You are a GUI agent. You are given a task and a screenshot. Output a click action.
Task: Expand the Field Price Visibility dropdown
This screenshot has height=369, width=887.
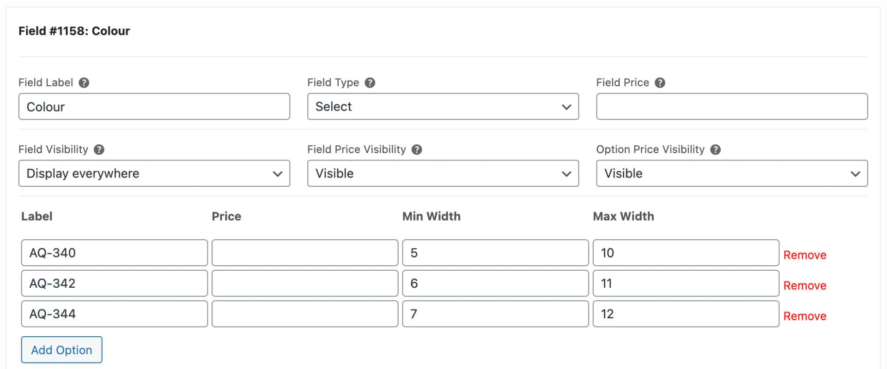point(443,173)
